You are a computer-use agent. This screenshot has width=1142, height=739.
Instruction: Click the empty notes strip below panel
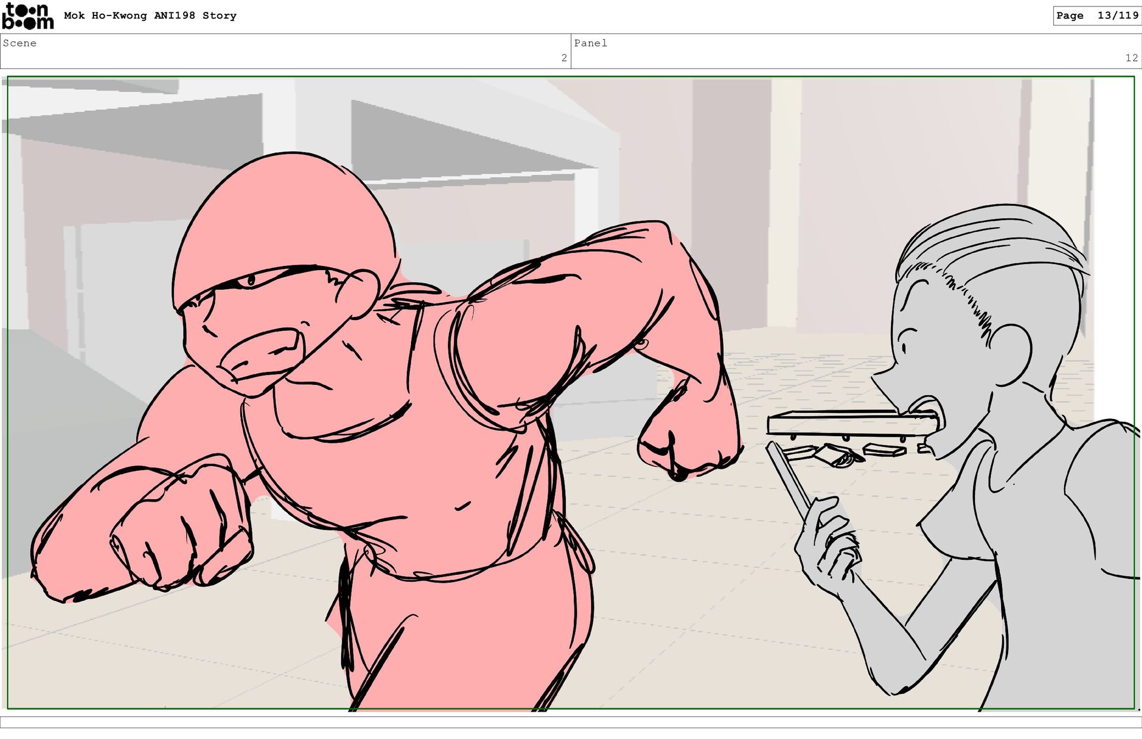coord(571,722)
